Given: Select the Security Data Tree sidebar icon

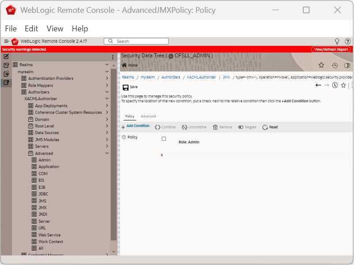Looking at the screenshot, I should (x=6, y=82).
